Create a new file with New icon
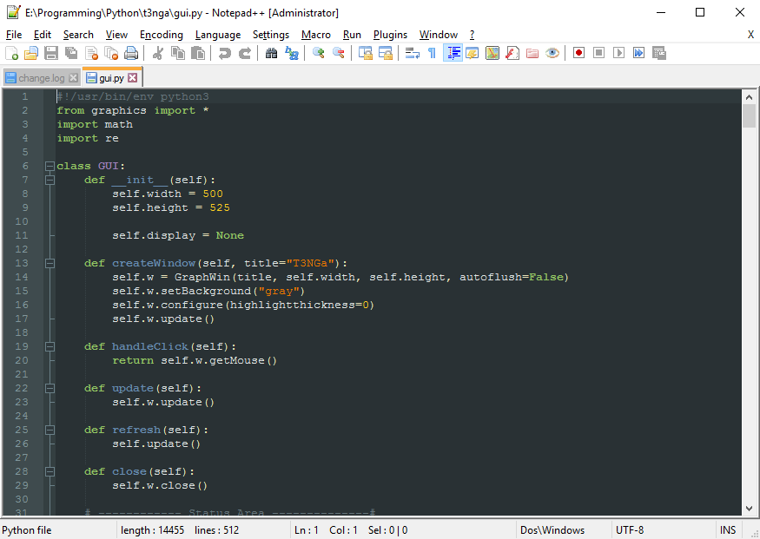 pos(11,53)
